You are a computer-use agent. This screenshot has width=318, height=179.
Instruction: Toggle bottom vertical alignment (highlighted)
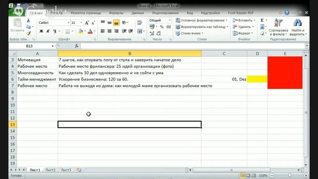pos(116,23)
